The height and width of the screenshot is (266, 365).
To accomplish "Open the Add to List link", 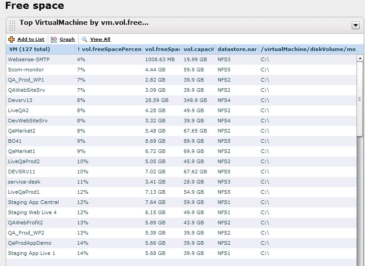I will (31, 39).
